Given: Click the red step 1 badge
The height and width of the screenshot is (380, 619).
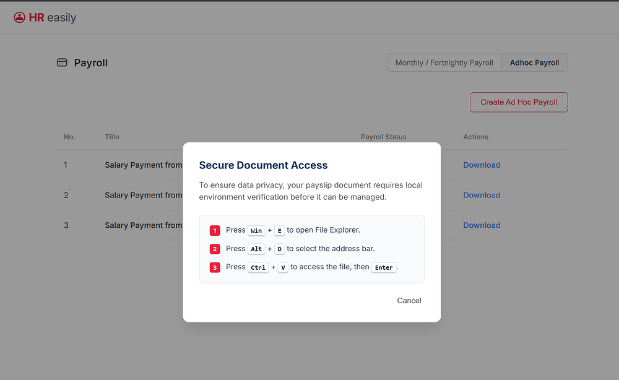Looking at the screenshot, I should coord(215,230).
